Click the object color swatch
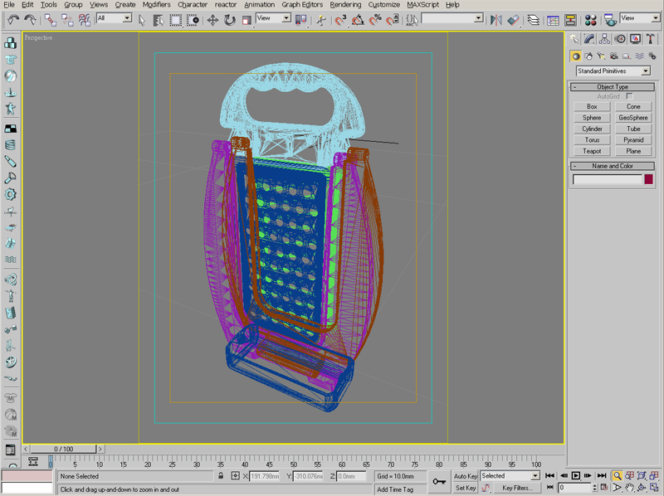Image resolution: width=664 pixels, height=496 pixels. pyautogui.click(x=648, y=179)
